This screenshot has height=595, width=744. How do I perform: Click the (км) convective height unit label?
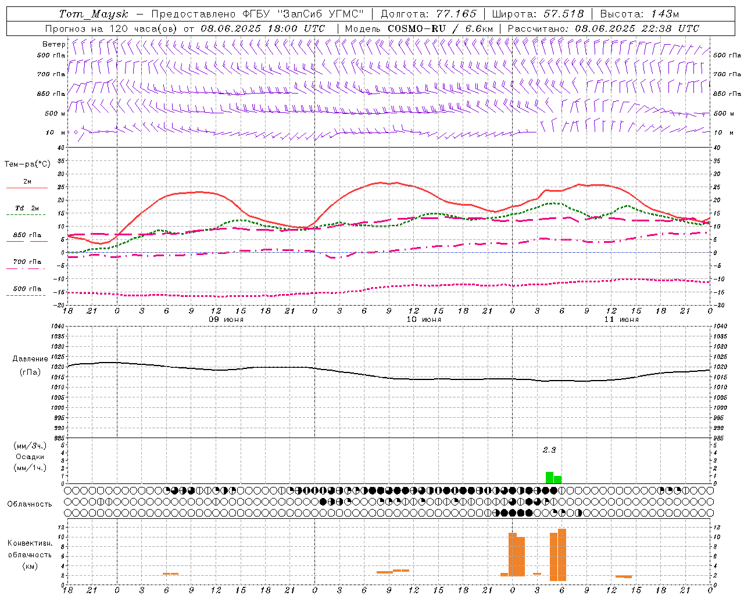[x=30, y=566]
